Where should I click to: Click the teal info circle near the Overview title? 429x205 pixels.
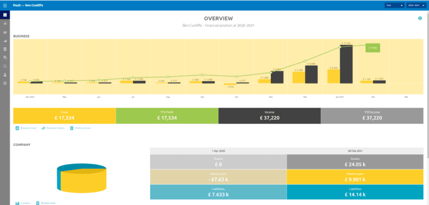(x=420, y=18)
